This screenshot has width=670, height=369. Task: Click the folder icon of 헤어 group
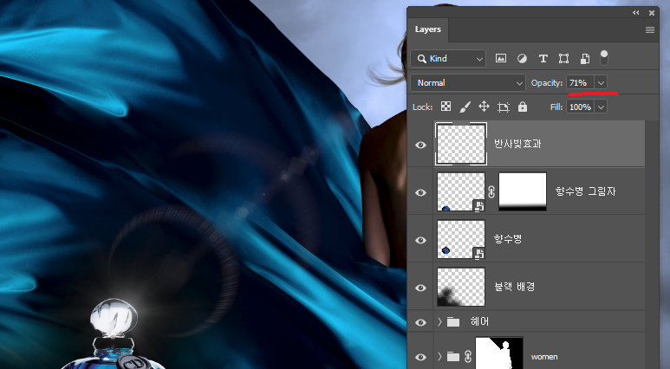[453, 321]
